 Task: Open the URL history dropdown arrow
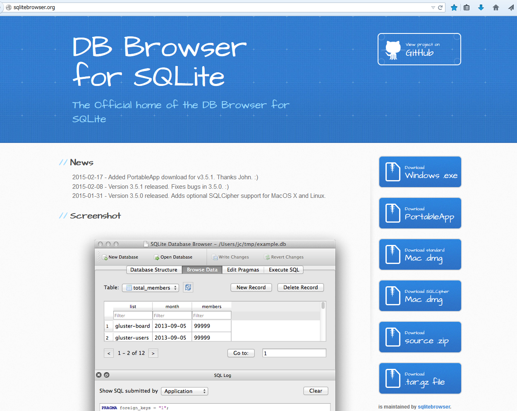[433, 7]
